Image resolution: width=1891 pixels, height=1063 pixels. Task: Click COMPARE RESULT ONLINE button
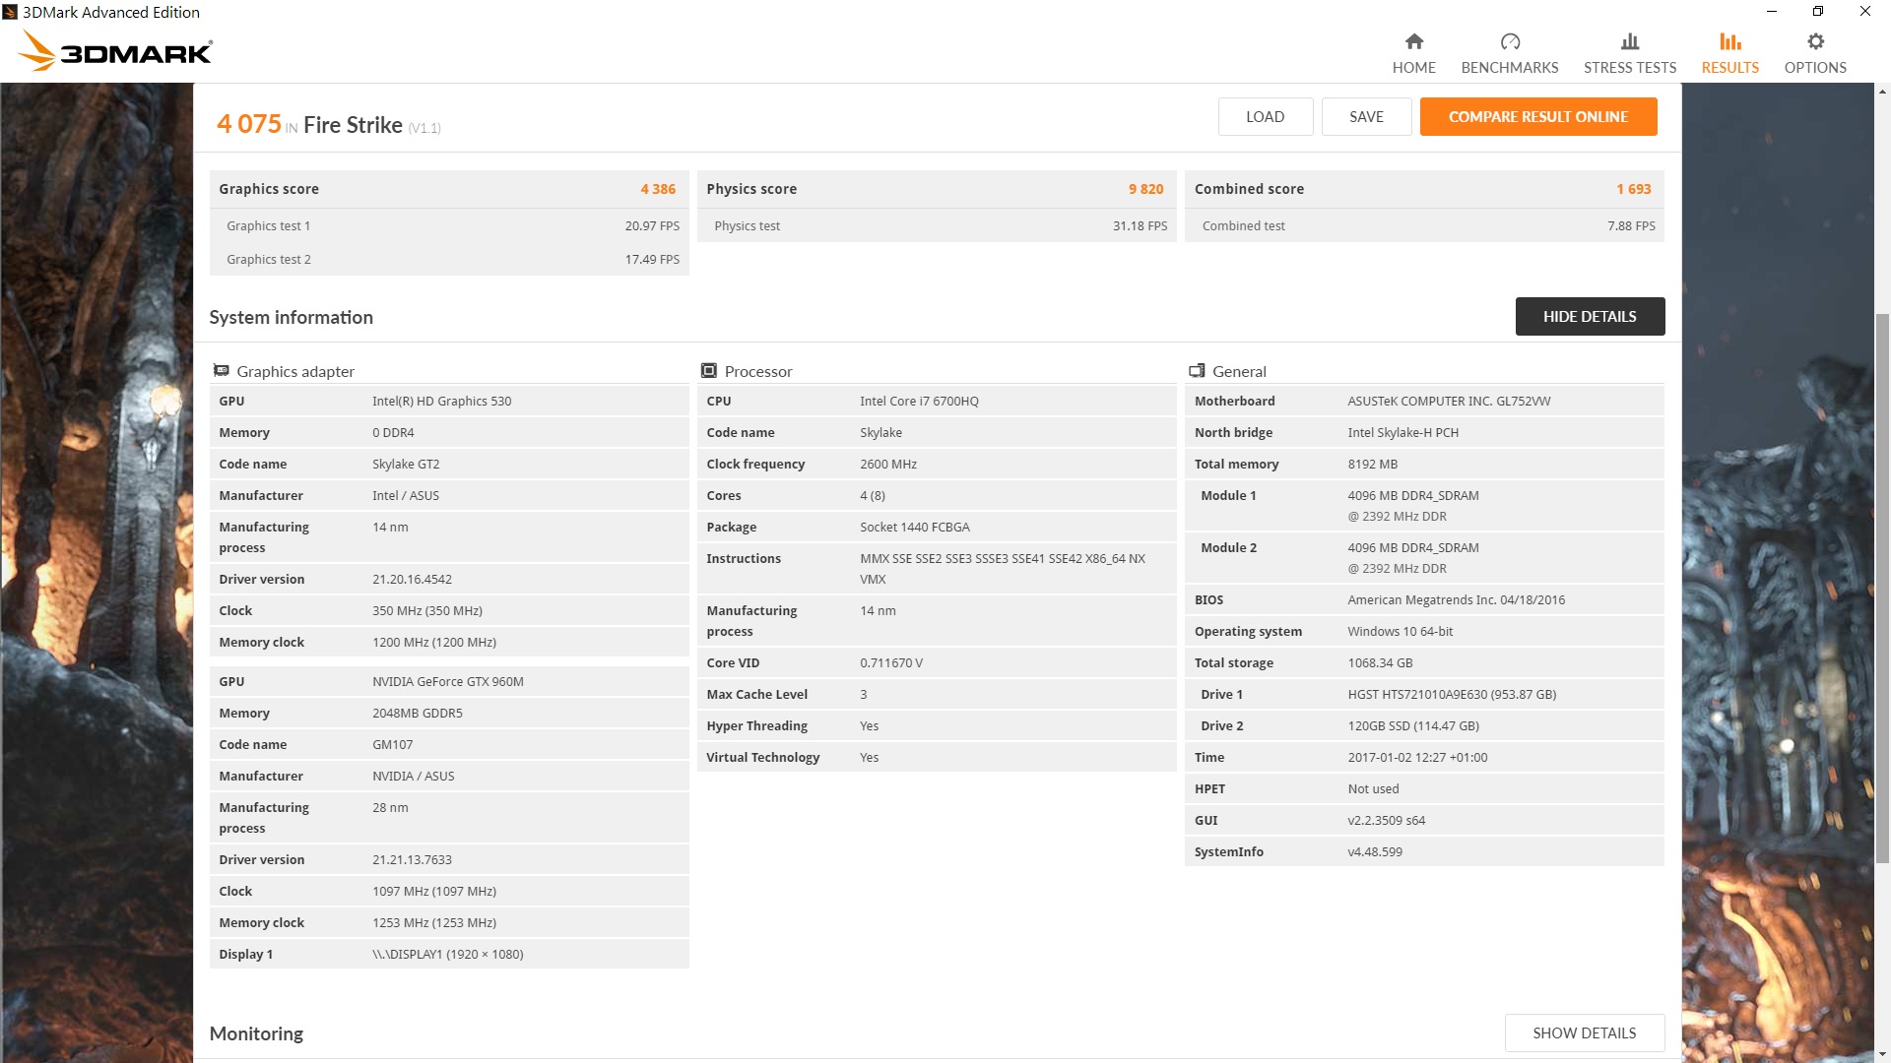pos(1538,116)
